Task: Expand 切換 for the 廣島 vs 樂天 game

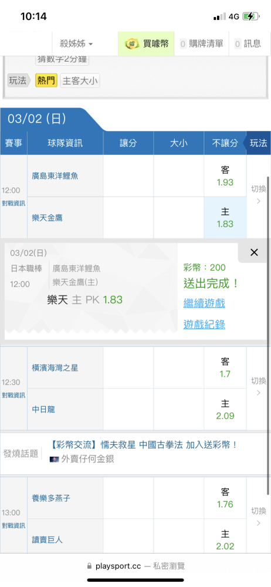Action: (x=259, y=195)
